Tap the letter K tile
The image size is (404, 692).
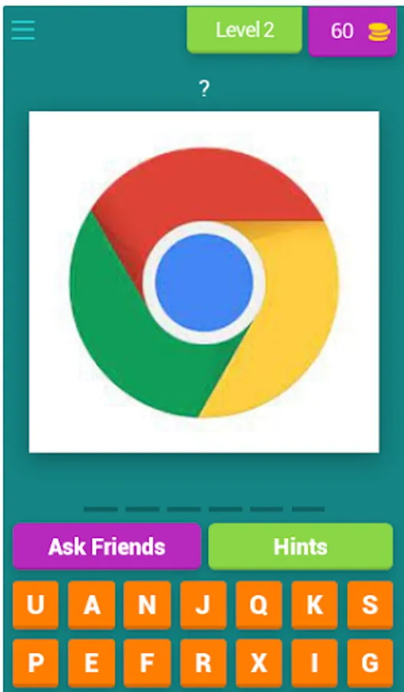coord(314,604)
